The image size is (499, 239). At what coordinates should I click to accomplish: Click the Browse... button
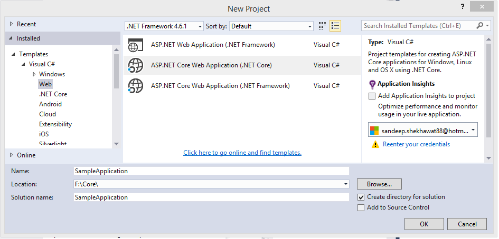pos(379,184)
